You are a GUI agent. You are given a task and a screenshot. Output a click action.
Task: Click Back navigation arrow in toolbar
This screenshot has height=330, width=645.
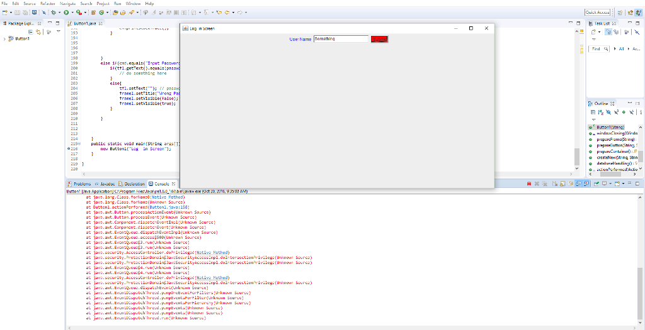(x=227, y=13)
